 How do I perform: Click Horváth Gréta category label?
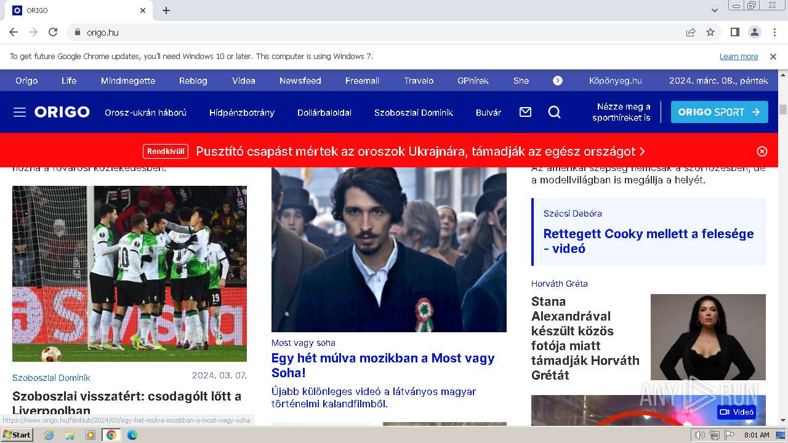pos(560,284)
